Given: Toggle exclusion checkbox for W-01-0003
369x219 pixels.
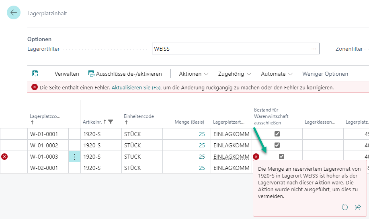Looking at the screenshot, I should point(281,157).
